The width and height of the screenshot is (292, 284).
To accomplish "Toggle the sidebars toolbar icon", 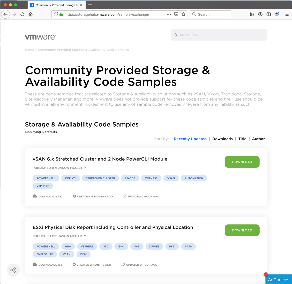I will pos(268,14).
